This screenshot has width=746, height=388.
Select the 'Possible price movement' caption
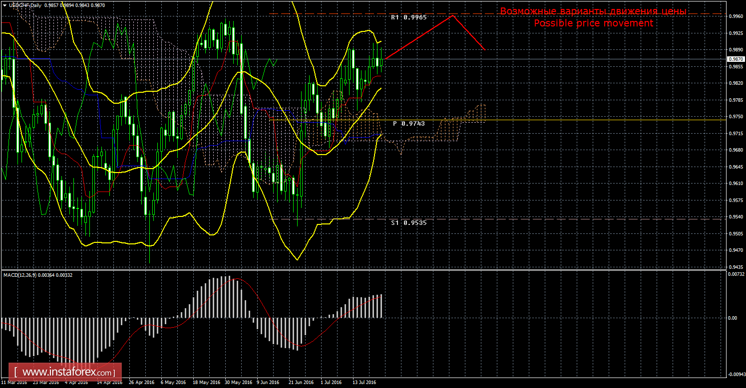593,23
